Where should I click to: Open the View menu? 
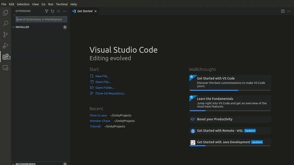pos(35,4)
